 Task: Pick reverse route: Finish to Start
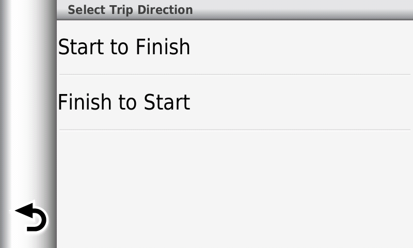pos(235,102)
